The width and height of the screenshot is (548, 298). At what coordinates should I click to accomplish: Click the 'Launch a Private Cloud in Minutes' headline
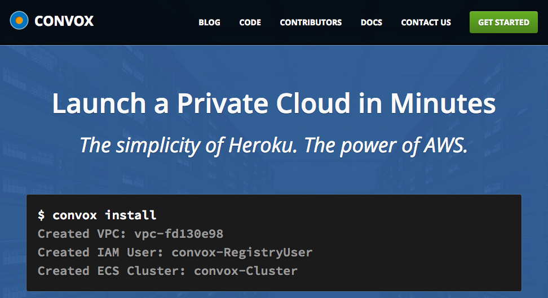coord(274,103)
